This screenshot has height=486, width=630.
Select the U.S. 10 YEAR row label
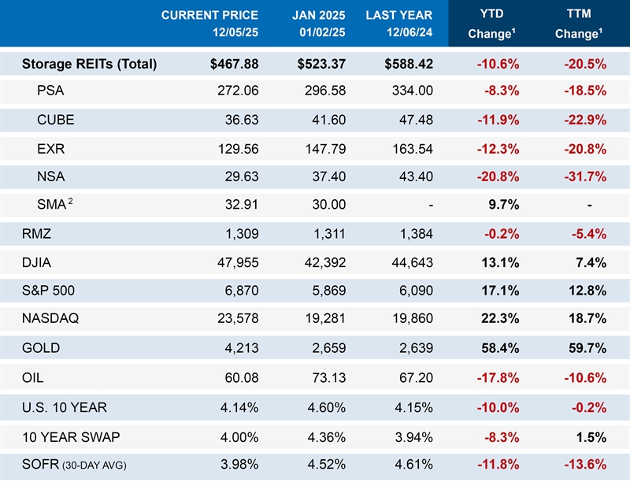65,407
